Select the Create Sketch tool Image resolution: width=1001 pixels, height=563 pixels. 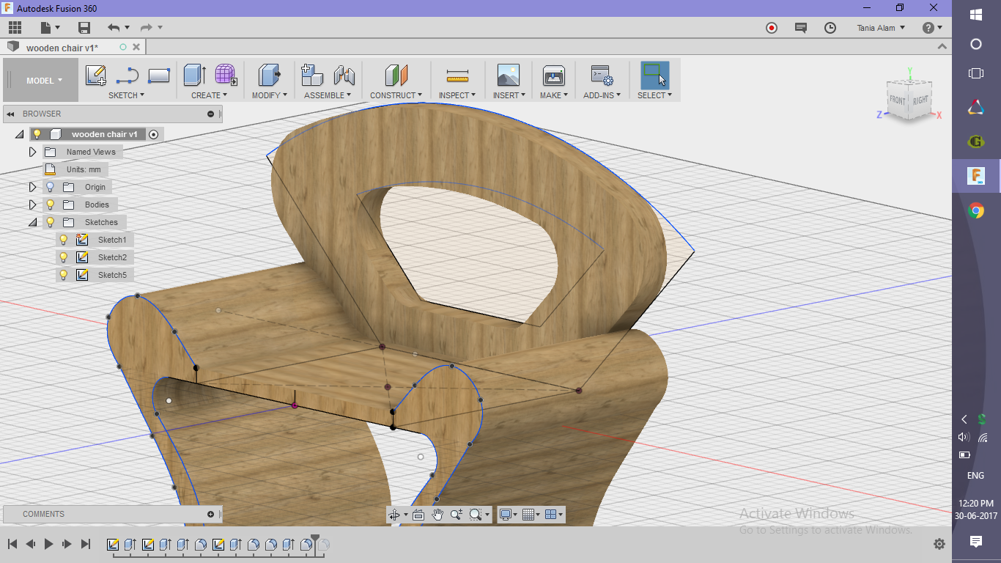[x=96, y=76]
